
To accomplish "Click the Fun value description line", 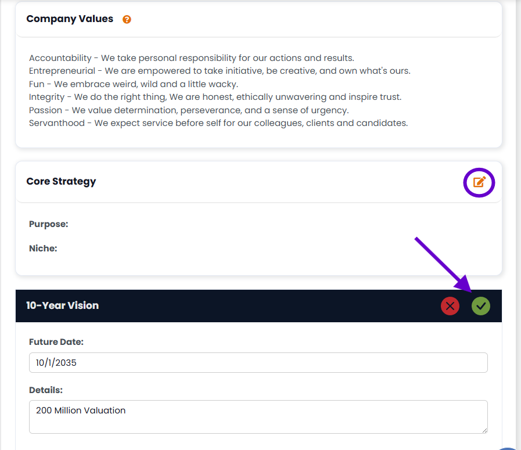I will click(133, 84).
